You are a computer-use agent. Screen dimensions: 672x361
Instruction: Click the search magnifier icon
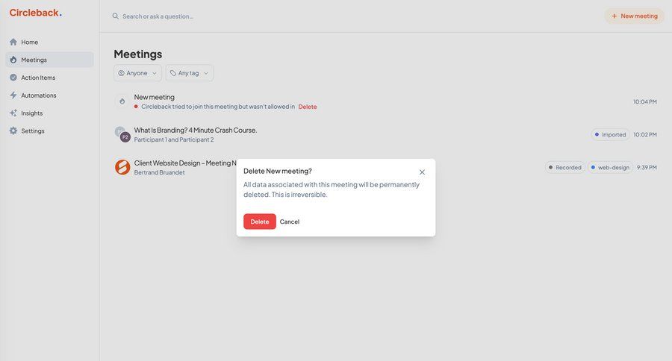pyautogui.click(x=115, y=16)
